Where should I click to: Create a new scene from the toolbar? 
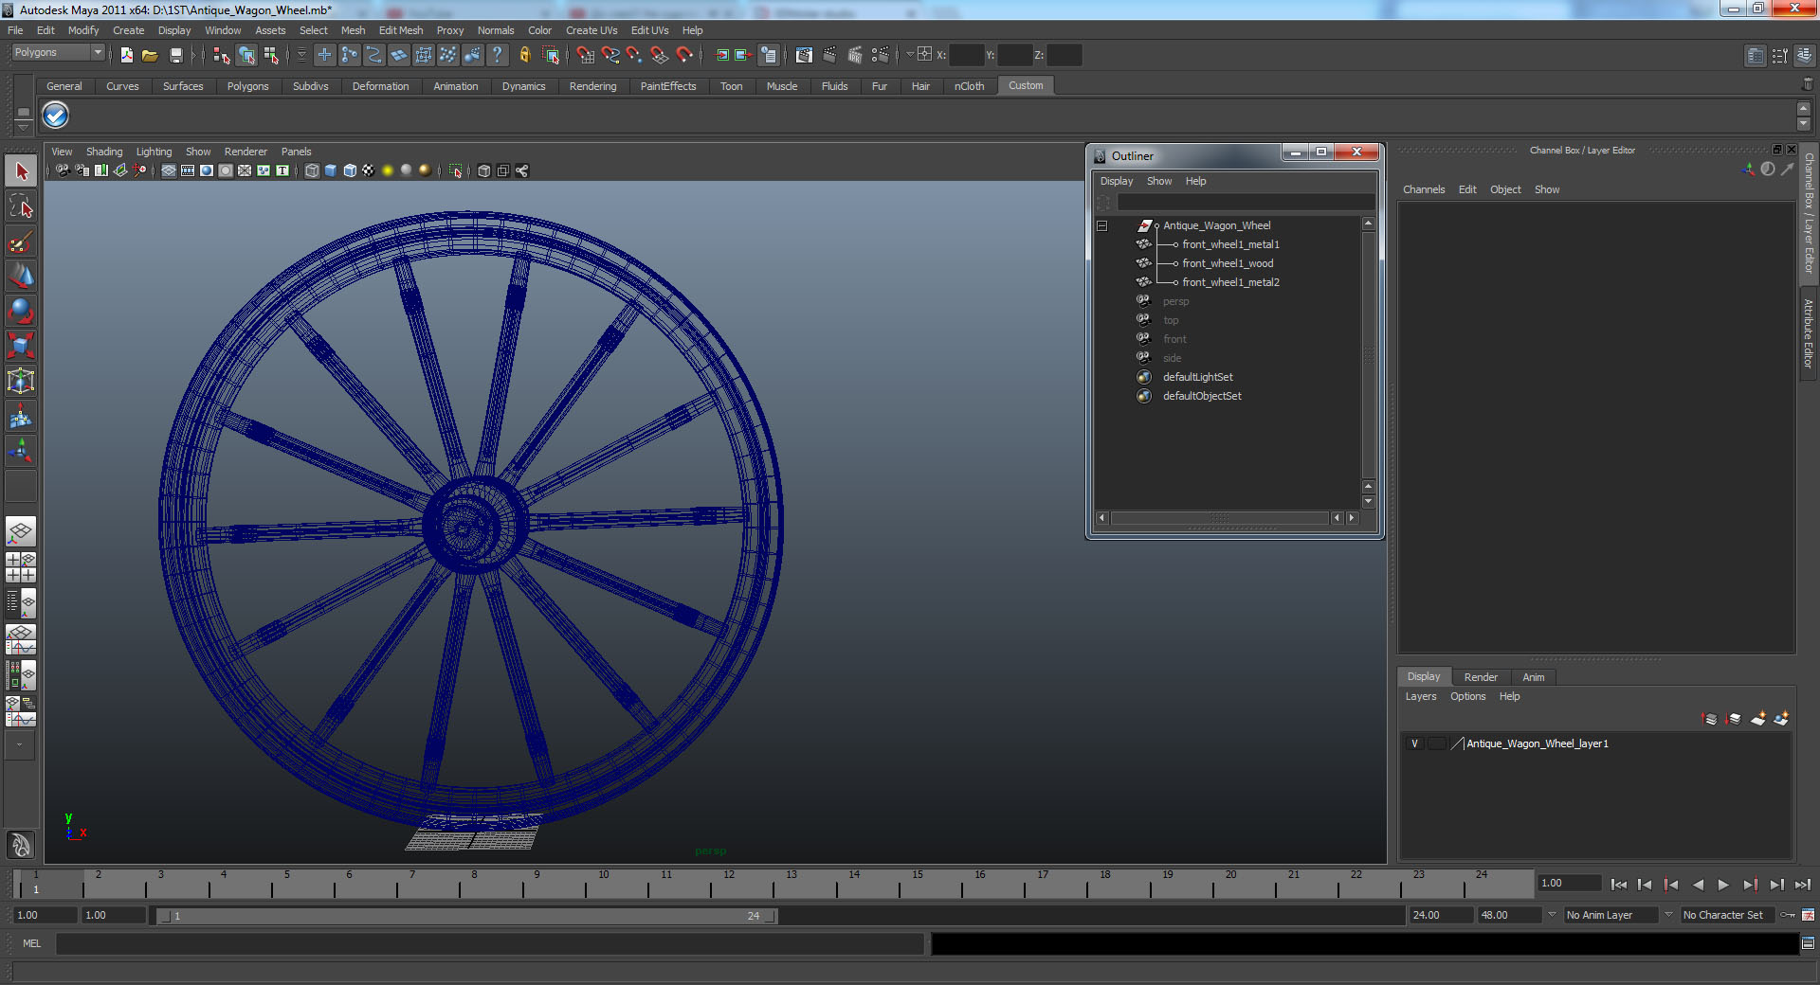126,55
